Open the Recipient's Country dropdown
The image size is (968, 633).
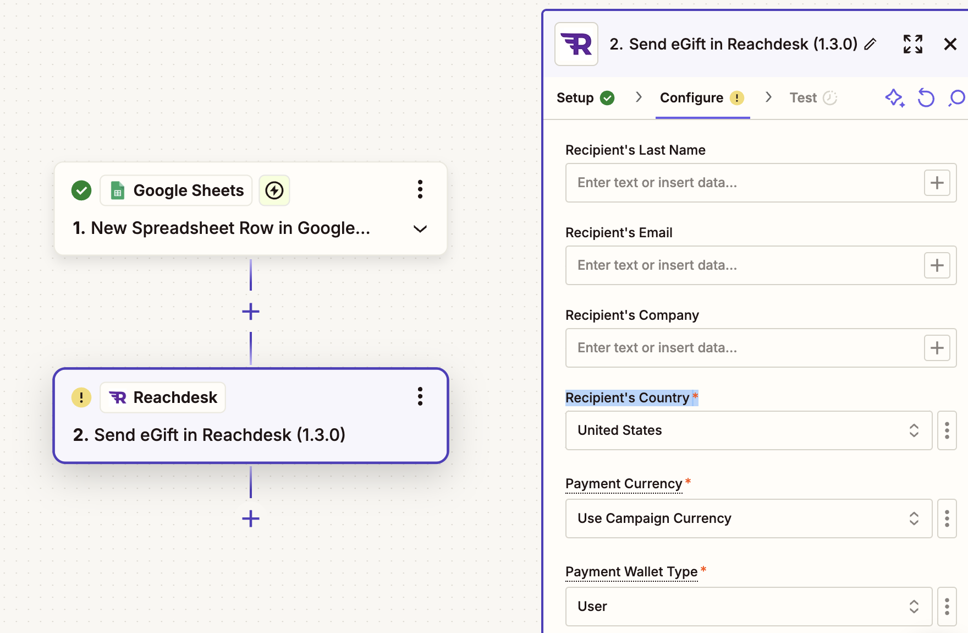[x=749, y=430]
